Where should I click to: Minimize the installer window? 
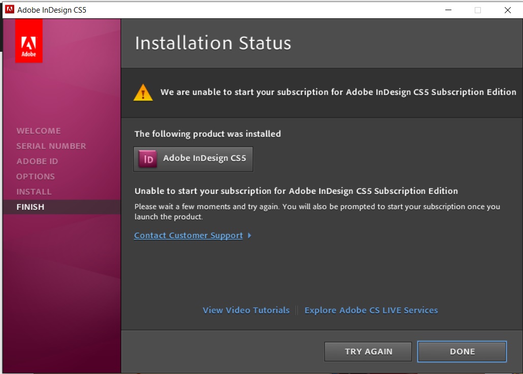[x=448, y=10]
